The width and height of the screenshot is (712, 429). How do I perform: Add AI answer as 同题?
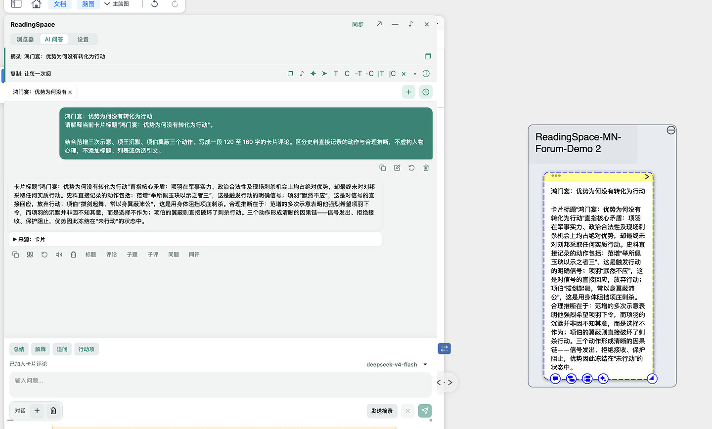coord(174,255)
